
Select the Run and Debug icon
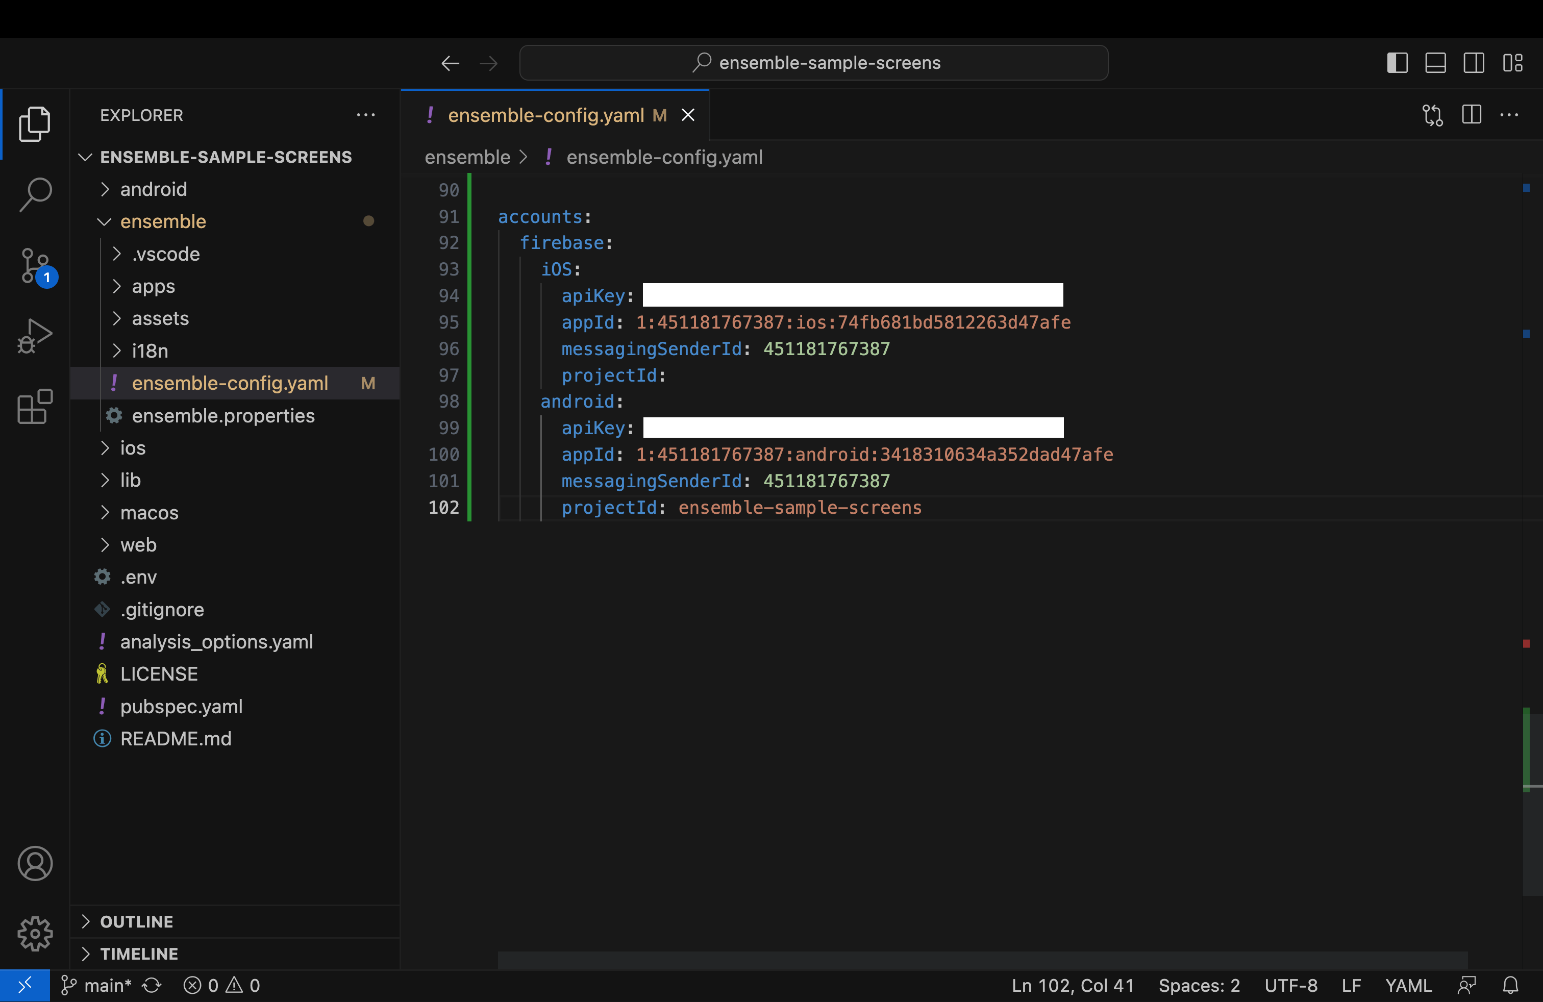pos(33,335)
